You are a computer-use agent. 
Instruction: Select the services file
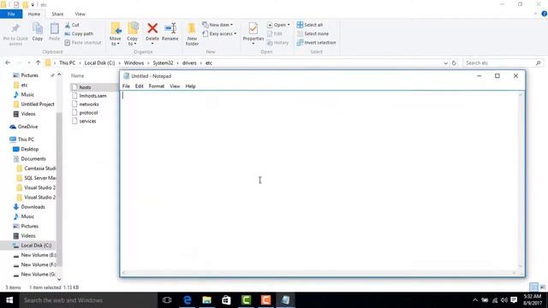(87, 121)
